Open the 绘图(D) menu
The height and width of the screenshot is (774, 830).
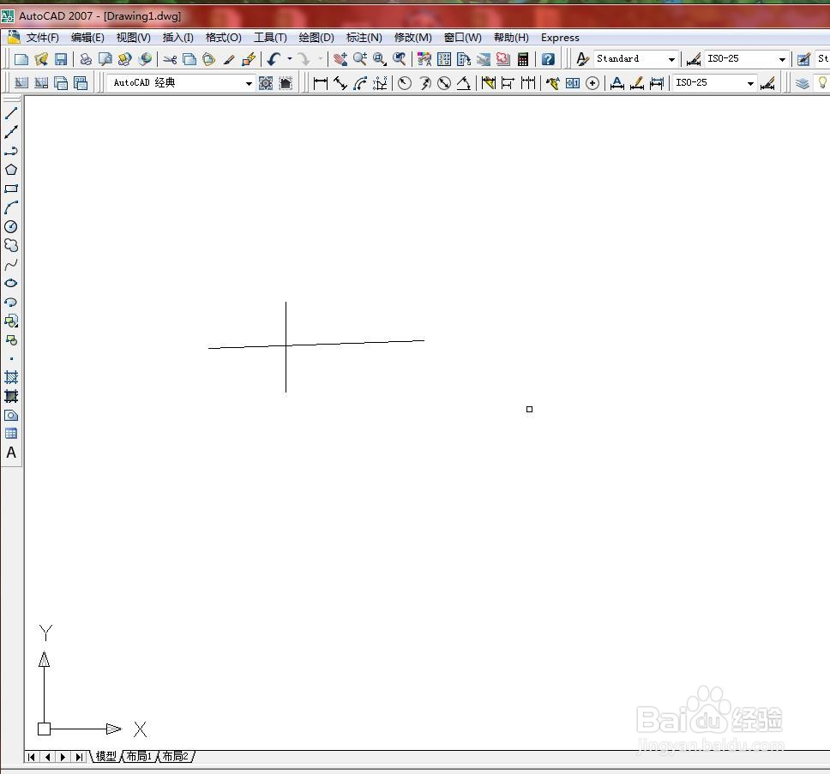316,38
